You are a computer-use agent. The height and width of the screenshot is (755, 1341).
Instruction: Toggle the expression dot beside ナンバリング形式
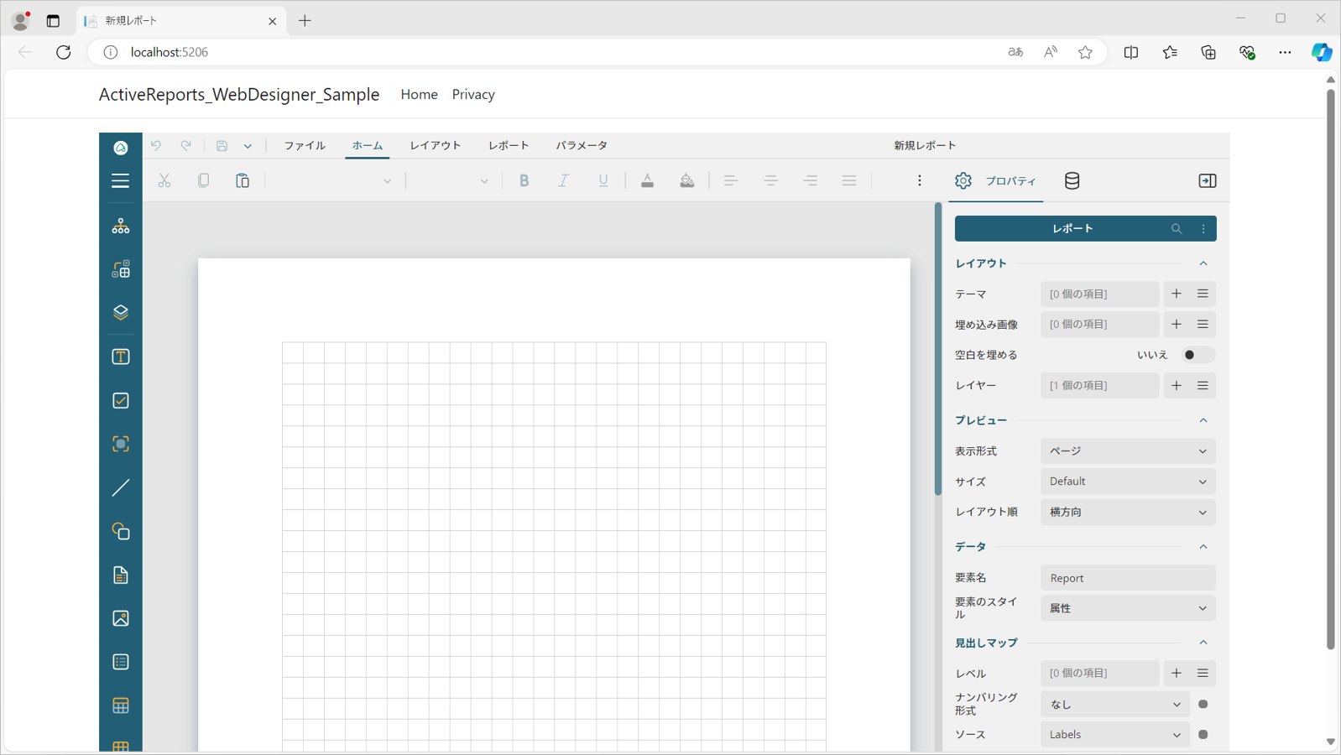[x=1203, y=704]
